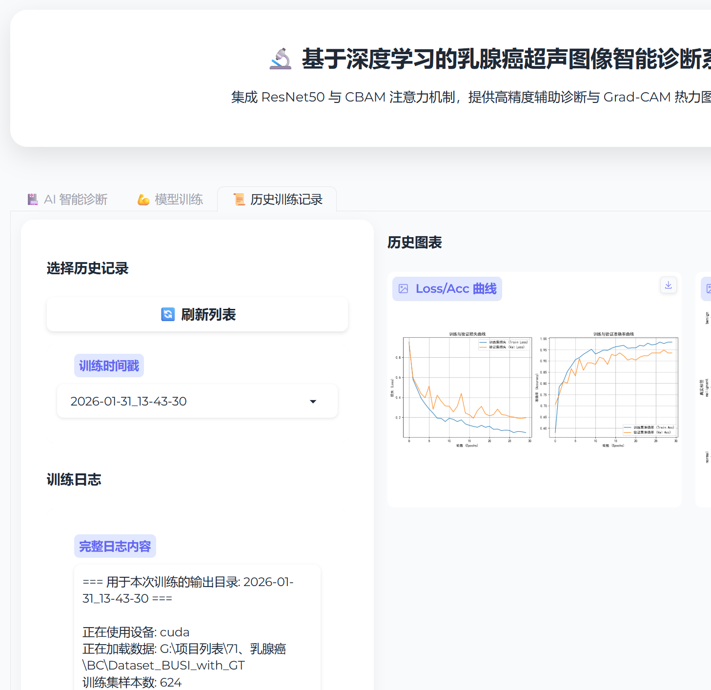Switch to the 模型训练 tab
The image size is (711, 690).
[169, 199]
